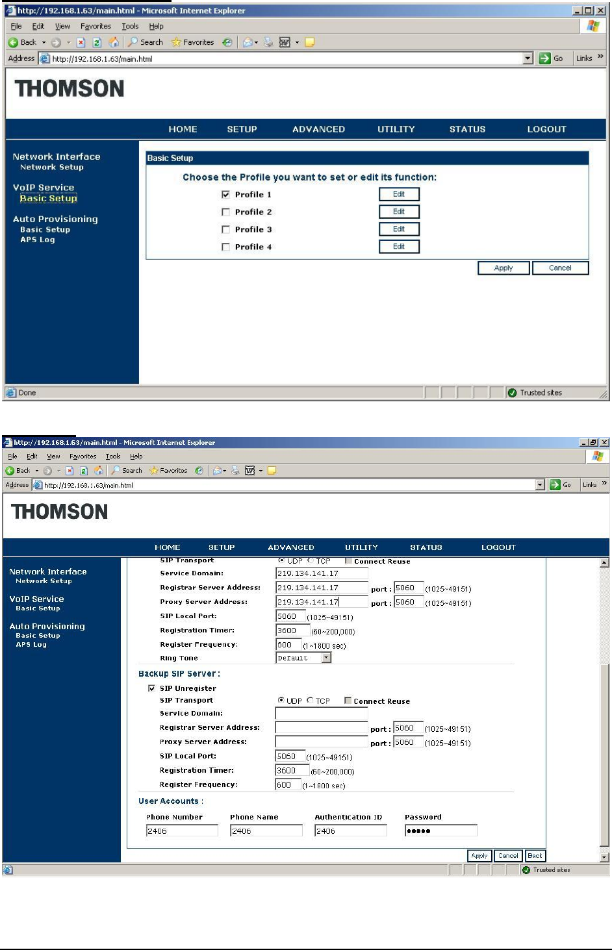Viewport: 612px width, 950px height.
Task: Click the Edit with Word icon in the profile selection window
Action: pyautogui.click(x=285, y=42)
